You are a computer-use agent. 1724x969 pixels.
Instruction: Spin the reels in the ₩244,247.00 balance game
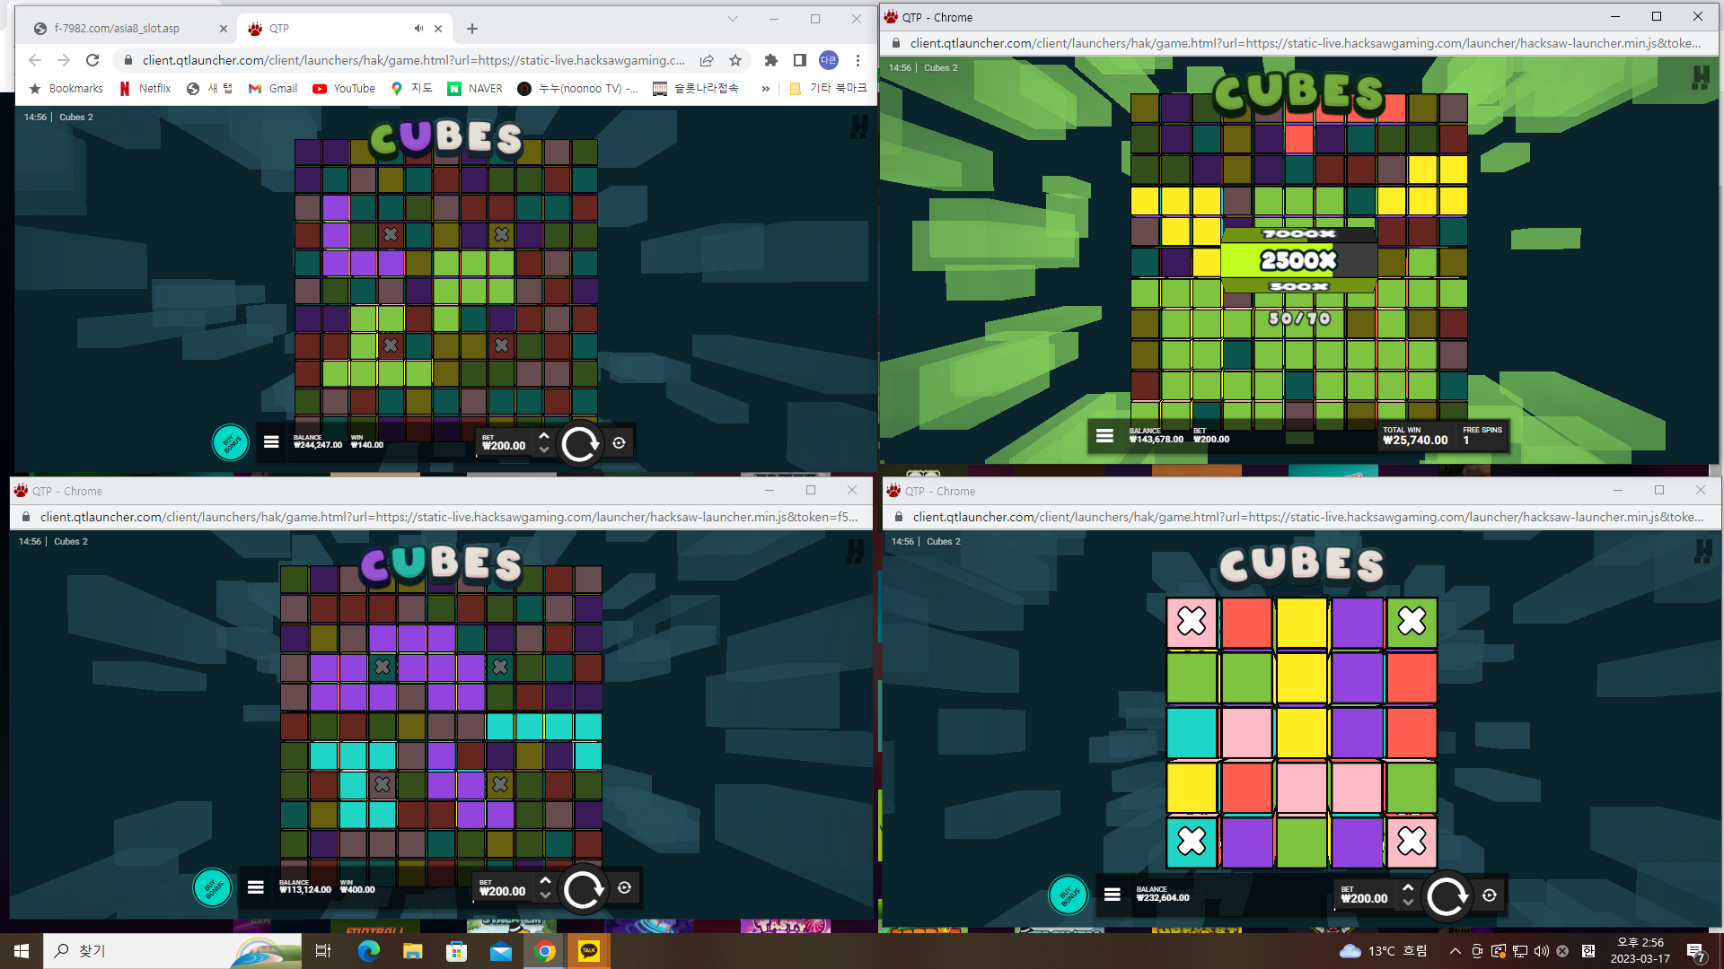point(579,443)
